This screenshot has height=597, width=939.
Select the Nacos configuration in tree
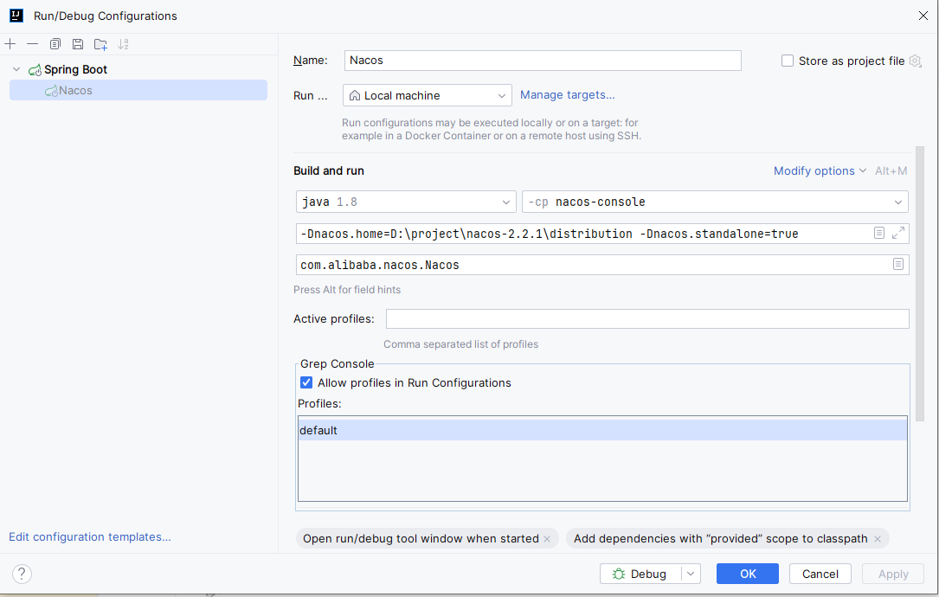tap(75, 90)
